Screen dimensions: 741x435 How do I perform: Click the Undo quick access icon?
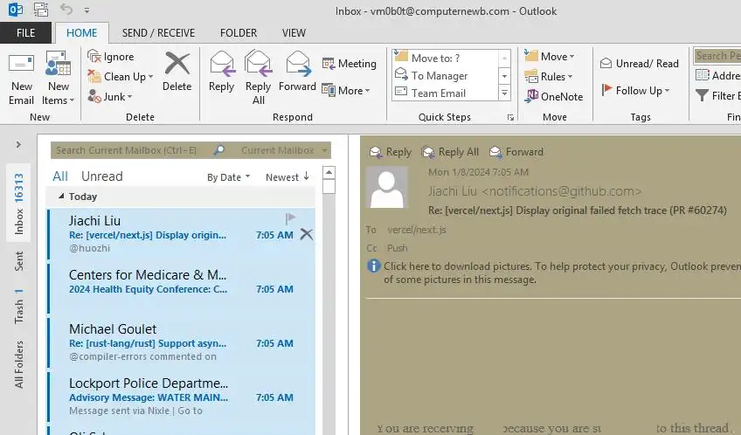pos(66,10)
